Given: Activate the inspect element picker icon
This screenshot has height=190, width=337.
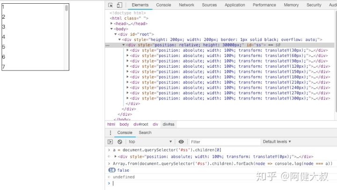Looking at the screenshot, I should (x=110, y=5).
